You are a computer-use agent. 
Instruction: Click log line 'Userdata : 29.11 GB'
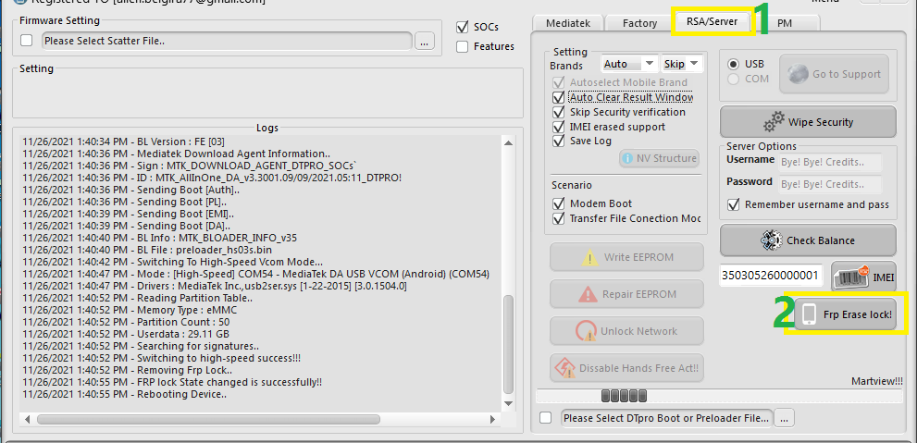[x=128, y=334]
